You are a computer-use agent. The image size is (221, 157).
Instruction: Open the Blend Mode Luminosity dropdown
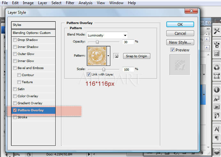[x=107, y=35]
